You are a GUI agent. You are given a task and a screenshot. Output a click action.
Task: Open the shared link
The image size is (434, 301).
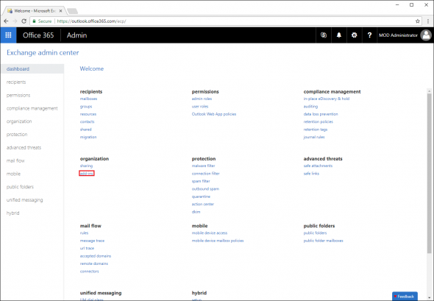point(86,130)
